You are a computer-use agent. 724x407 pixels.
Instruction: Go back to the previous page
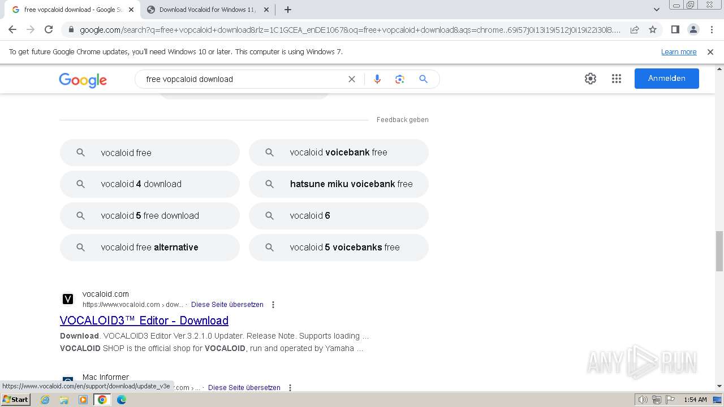(x=12, y=30)
